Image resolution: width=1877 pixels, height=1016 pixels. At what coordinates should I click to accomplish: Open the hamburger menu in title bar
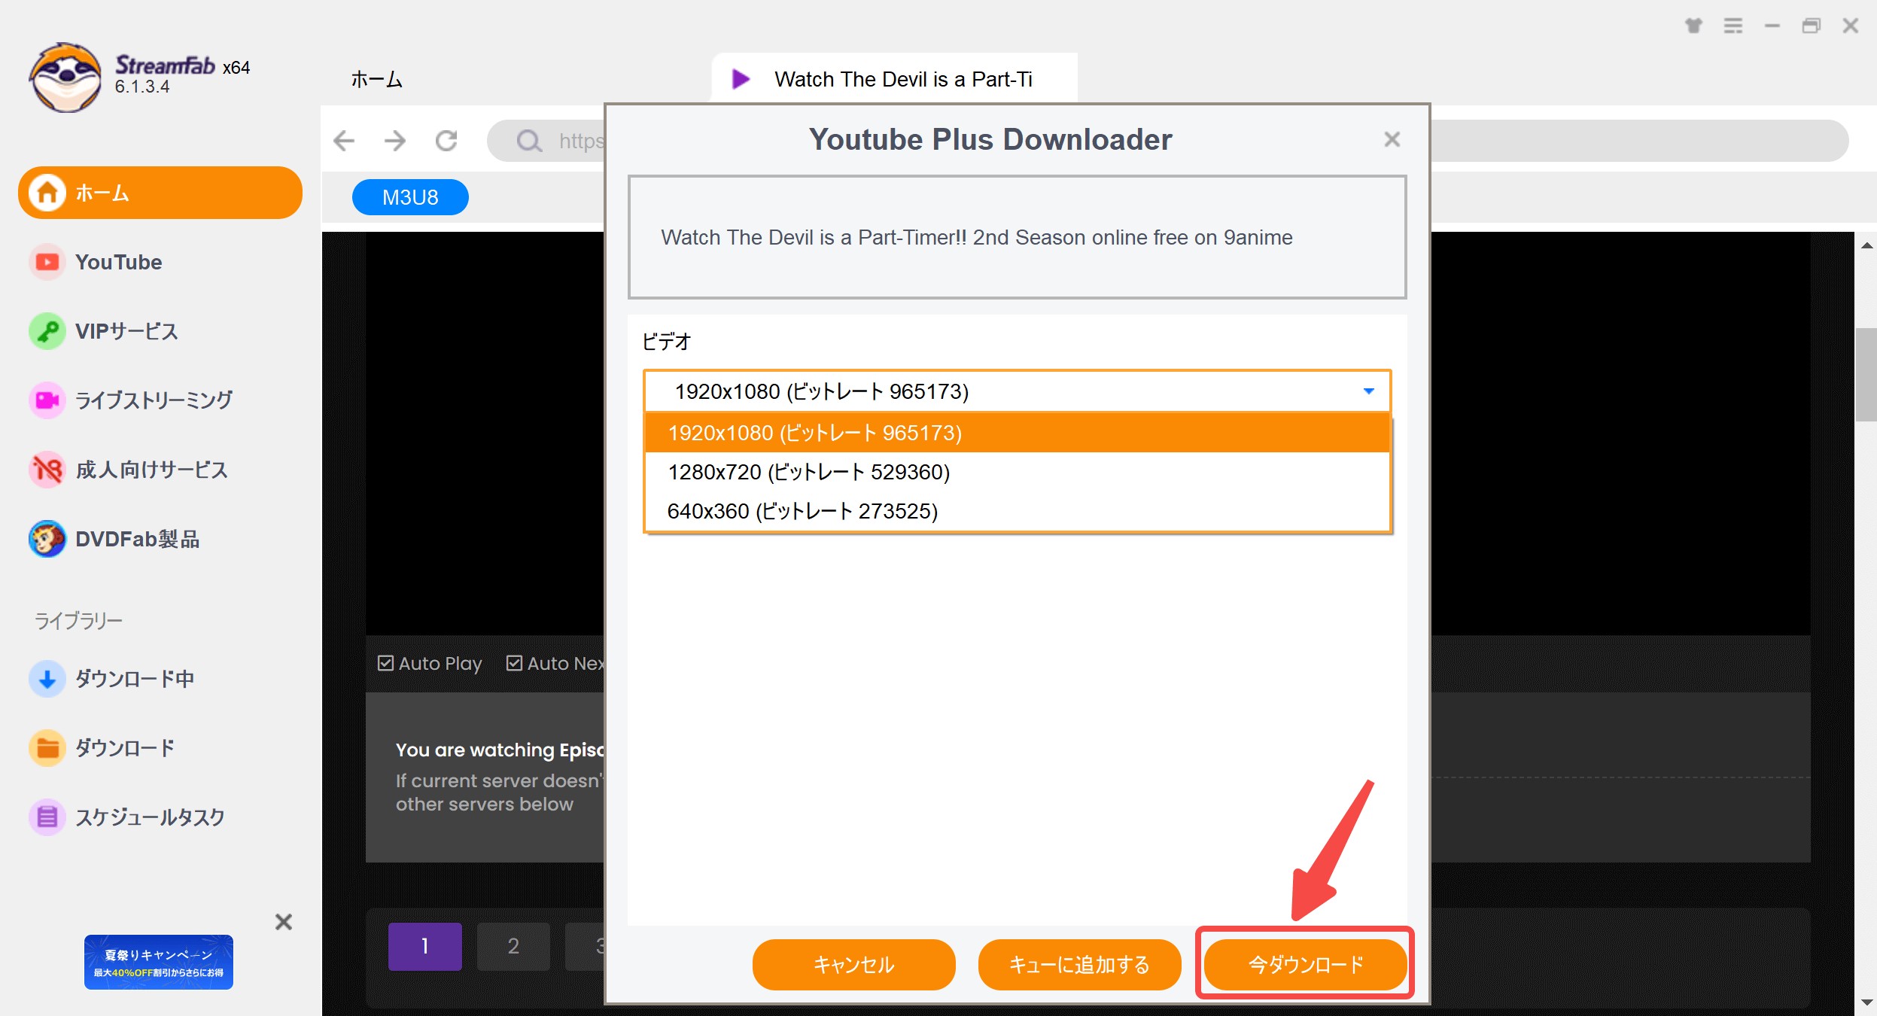[1733, 26]
